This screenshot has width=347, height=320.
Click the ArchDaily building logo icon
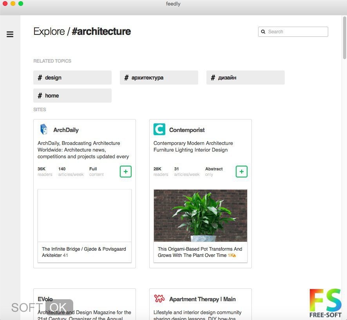(x=43, y=129)
